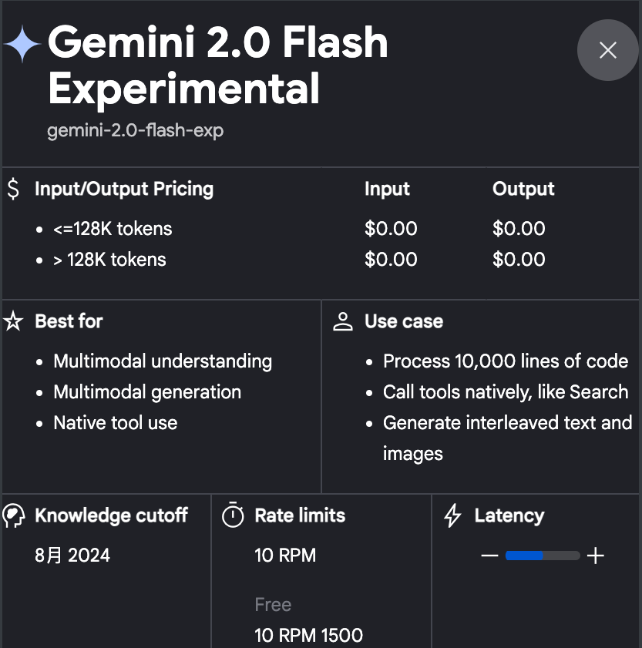Click the 8月 2024 knowledge cutoff date
The height and width of the screenshot is (648, 642).
point(72,556)
